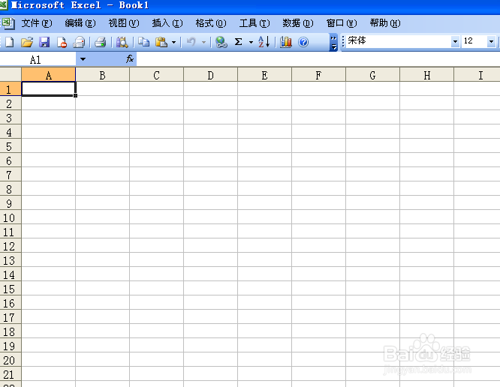
Task: Select row 1 header
Action: coord(11,88)
